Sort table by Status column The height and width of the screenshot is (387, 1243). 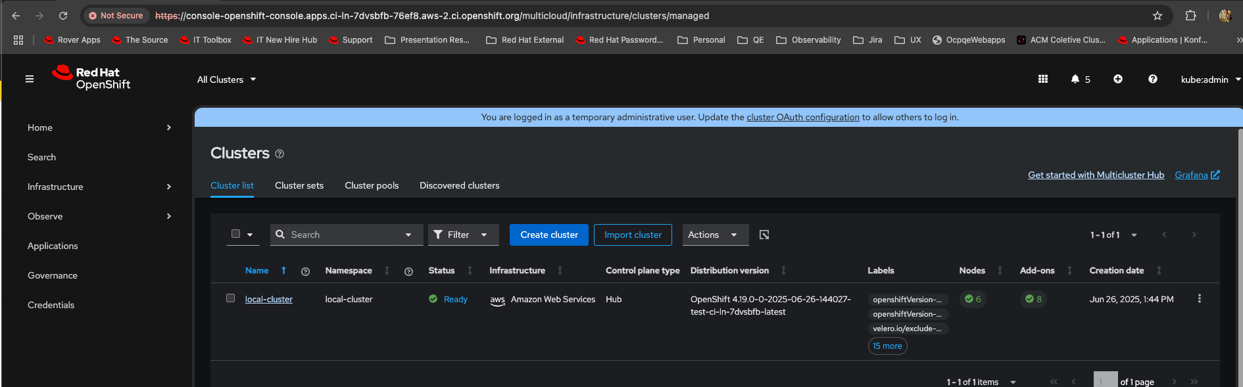pyautogui.click(x=470, y=271)
